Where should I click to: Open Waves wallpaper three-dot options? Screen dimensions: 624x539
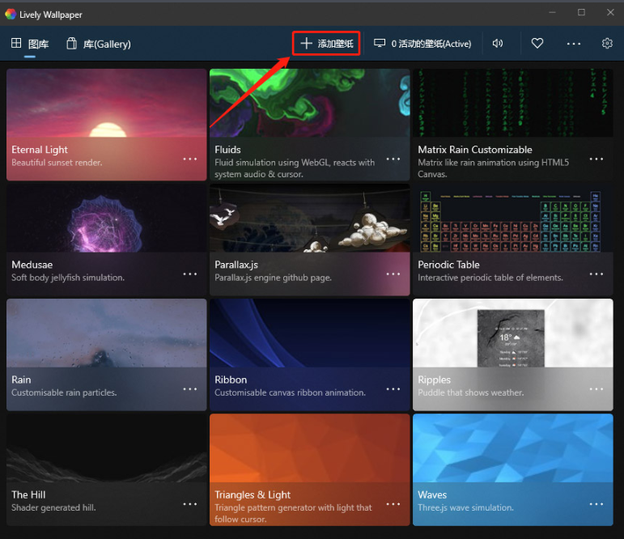coord(596,503)
